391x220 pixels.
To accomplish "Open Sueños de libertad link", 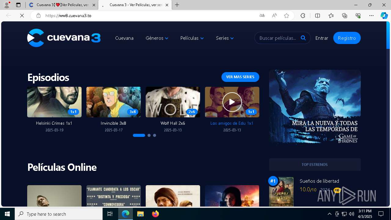I will point(319,181).
